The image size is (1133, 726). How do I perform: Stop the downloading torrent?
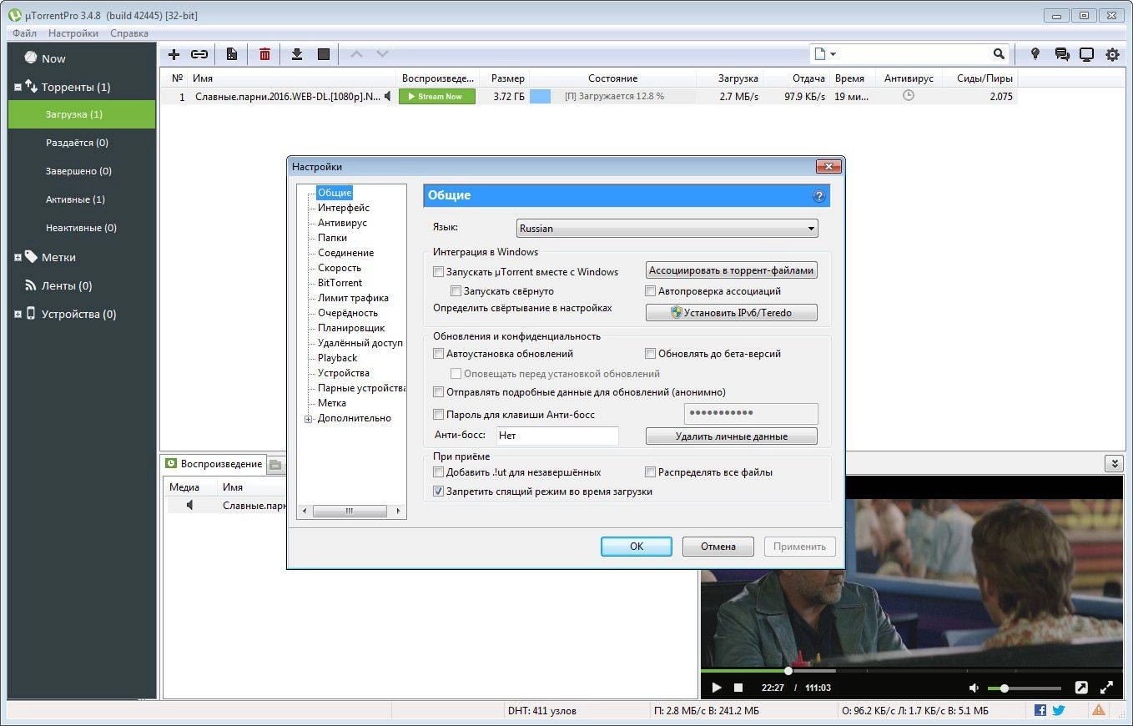point(323,53)
